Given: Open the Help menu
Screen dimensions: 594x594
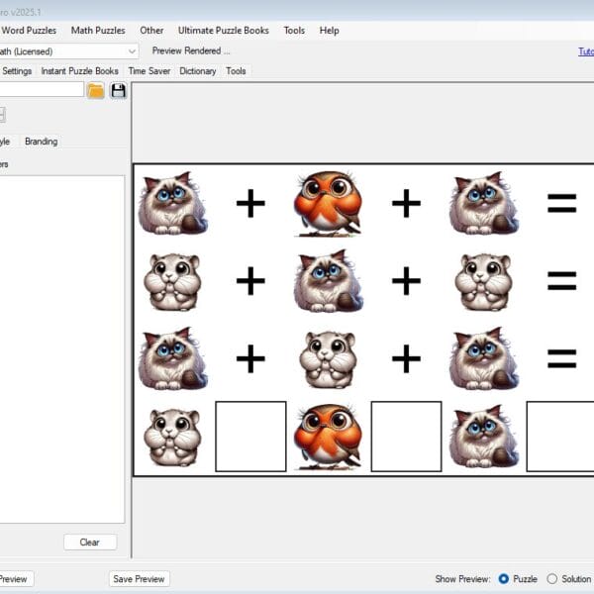Looking at the screenshot, I should click(x=329, y=31).
